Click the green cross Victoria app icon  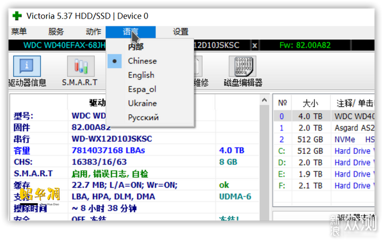(17, 16)
